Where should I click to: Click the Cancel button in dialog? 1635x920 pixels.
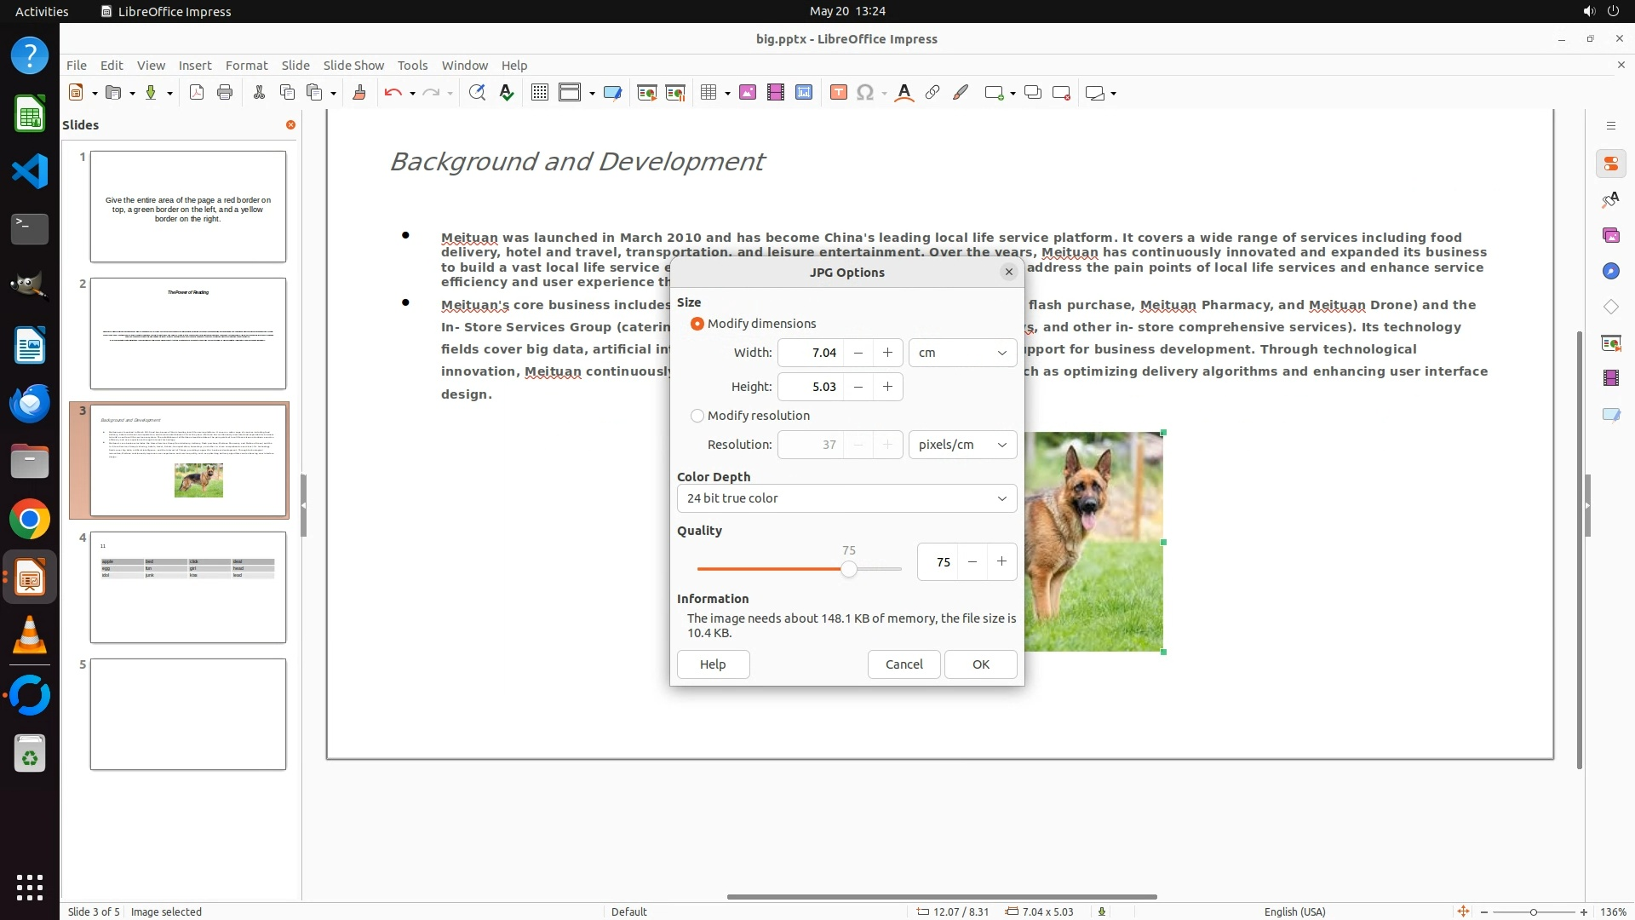point(904,664)
